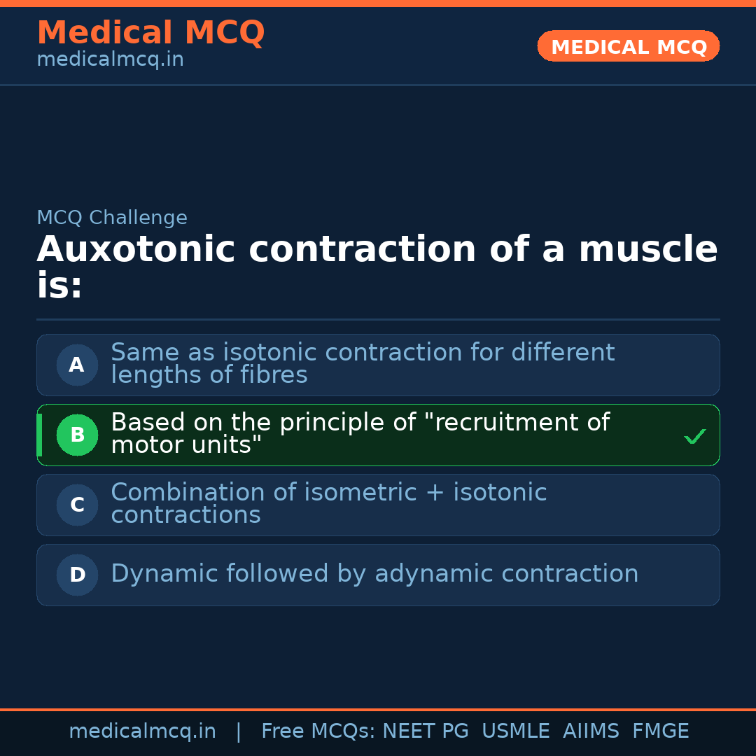Click FMGE in the footer
The width and height of the screenshot is (756, 756).
pyautogui.click(x=661, y=731)
